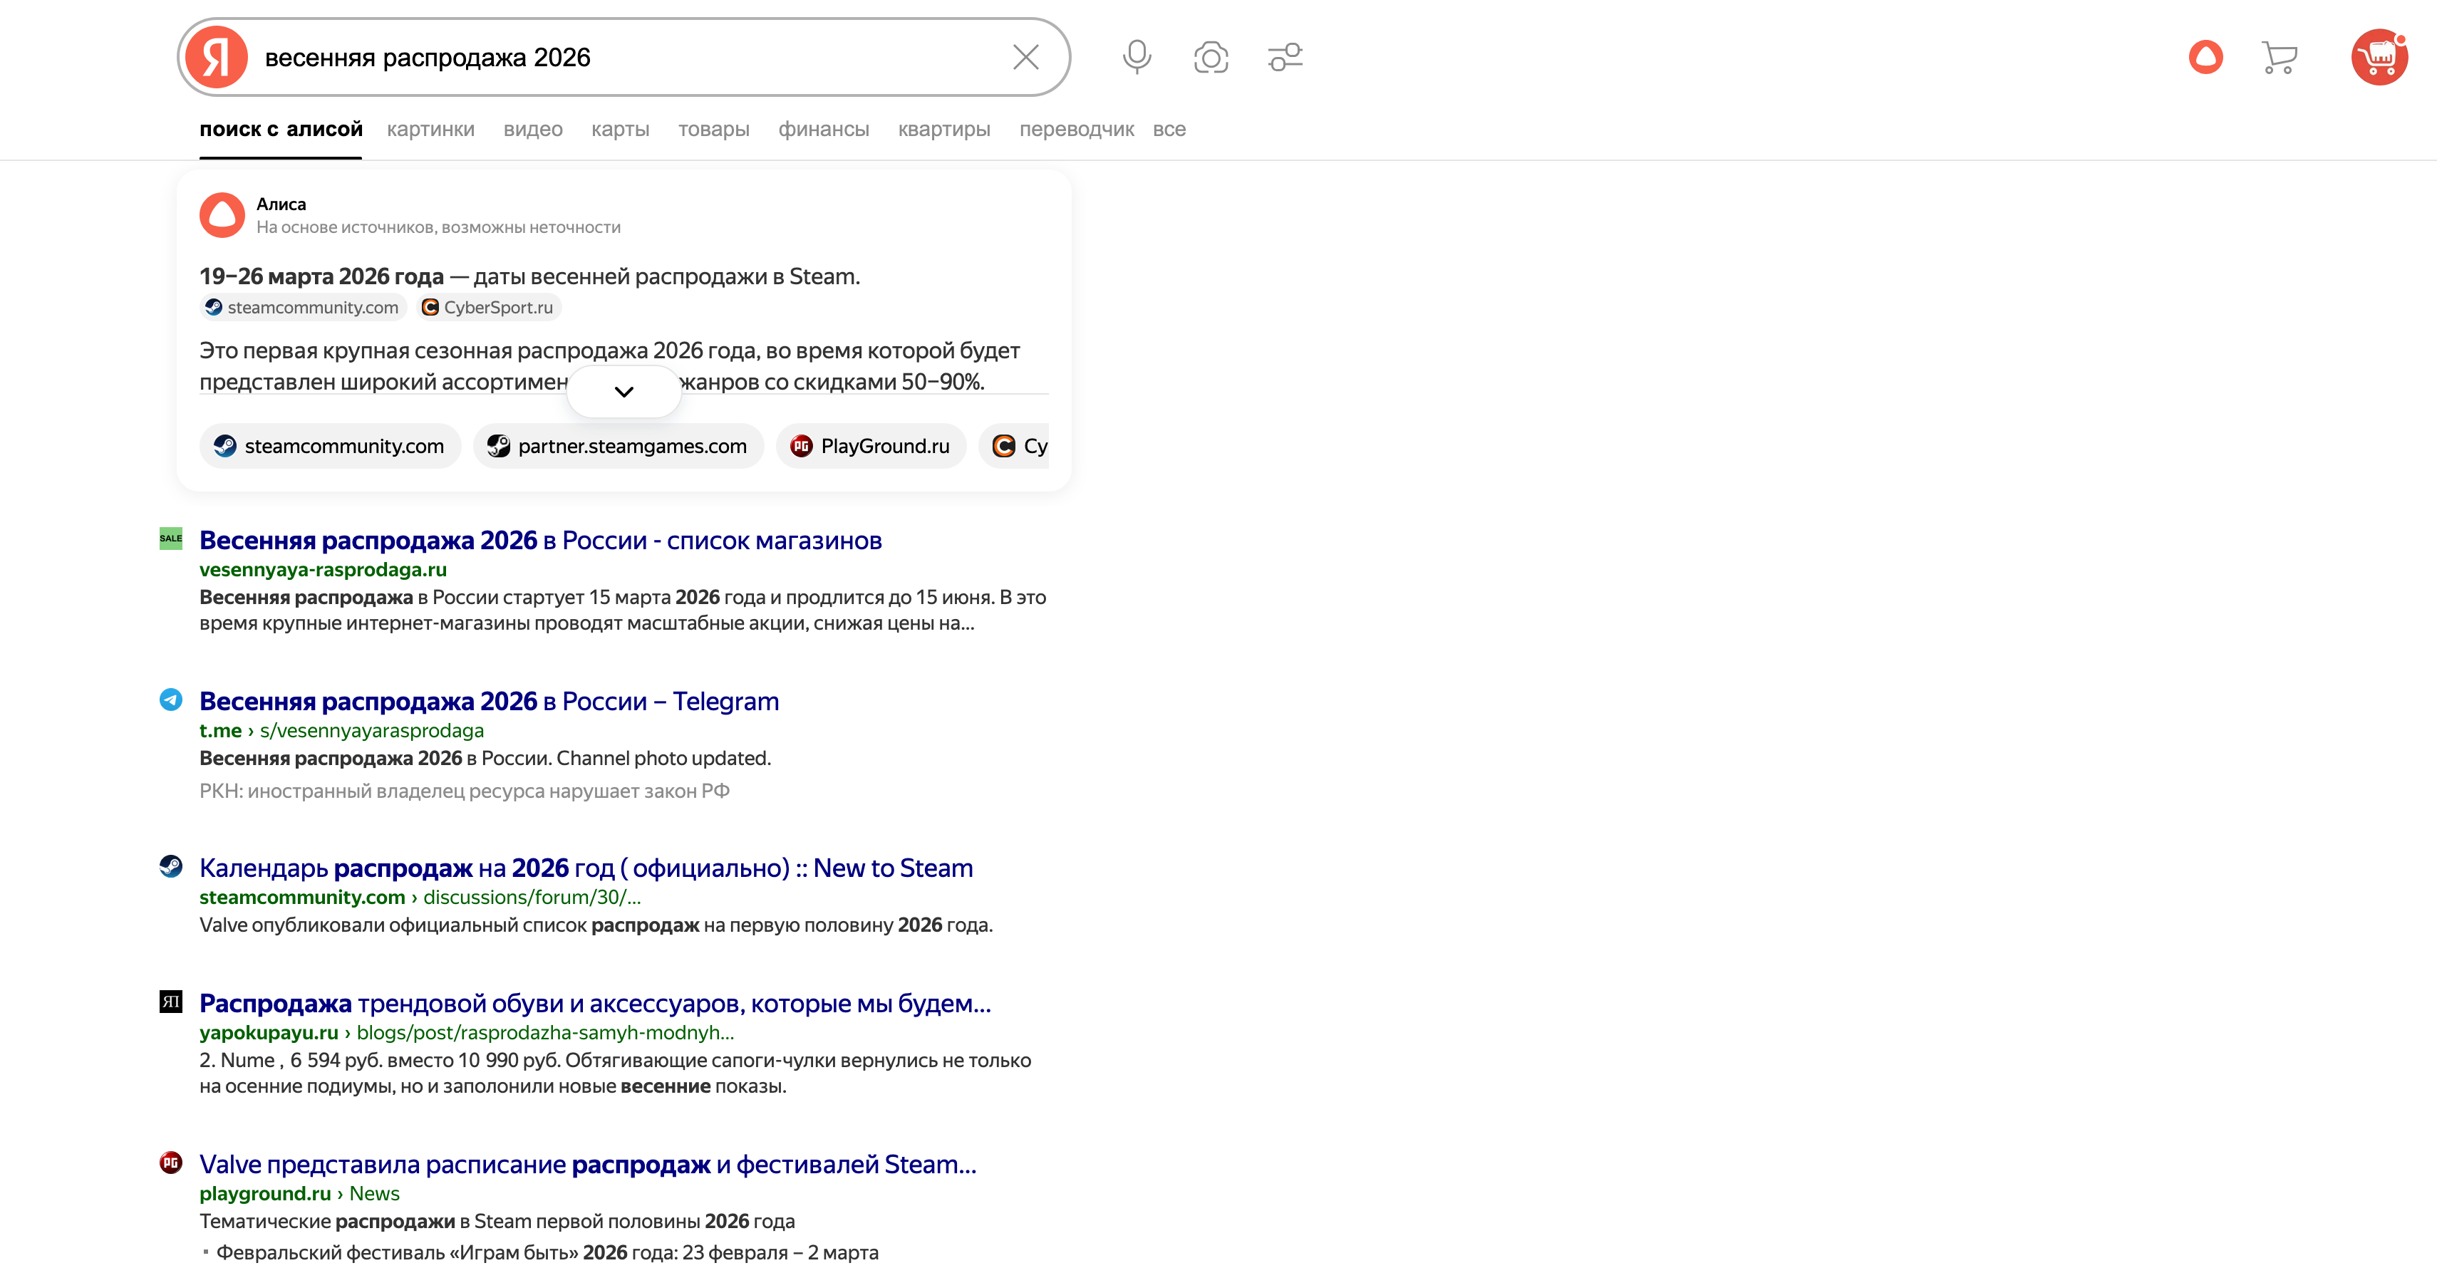Open the PlayGround.ru source chip
Screen dimensions: 2437x1268
pos(870,447)
